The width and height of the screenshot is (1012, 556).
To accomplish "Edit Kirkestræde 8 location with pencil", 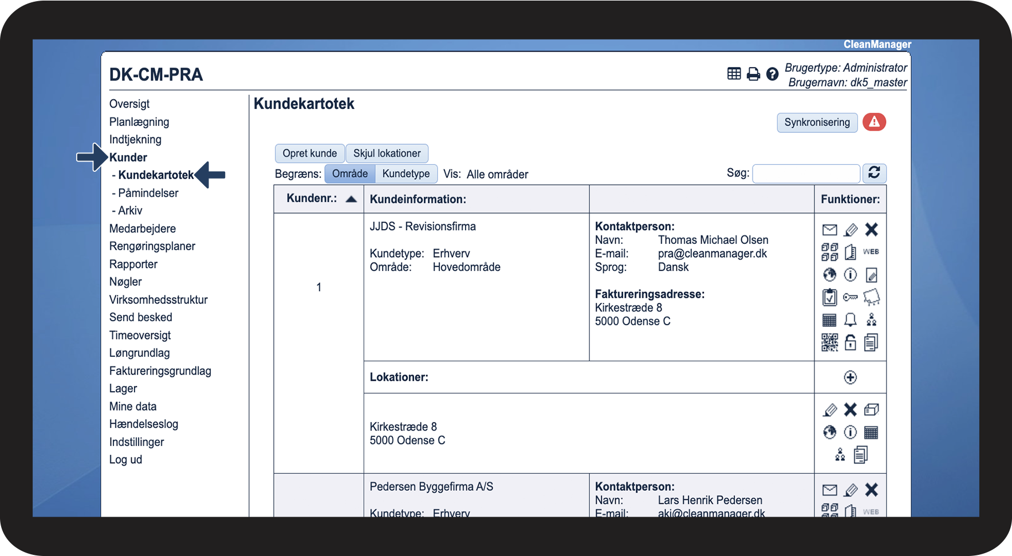I will (830, 410).
